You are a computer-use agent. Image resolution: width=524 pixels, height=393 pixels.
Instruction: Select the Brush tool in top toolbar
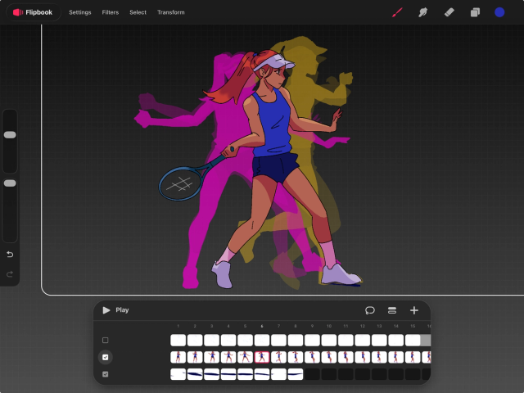(x=397, y=12)
